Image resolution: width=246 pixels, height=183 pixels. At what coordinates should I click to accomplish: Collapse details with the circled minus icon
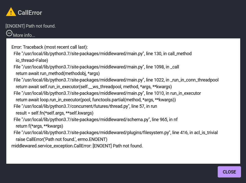coord(9,33)
